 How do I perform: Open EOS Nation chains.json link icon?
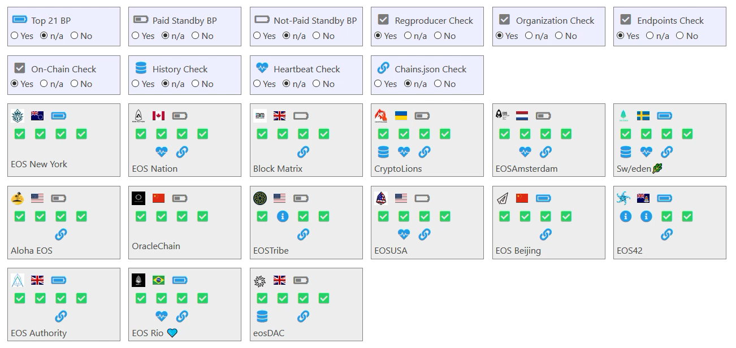point(182,152)
